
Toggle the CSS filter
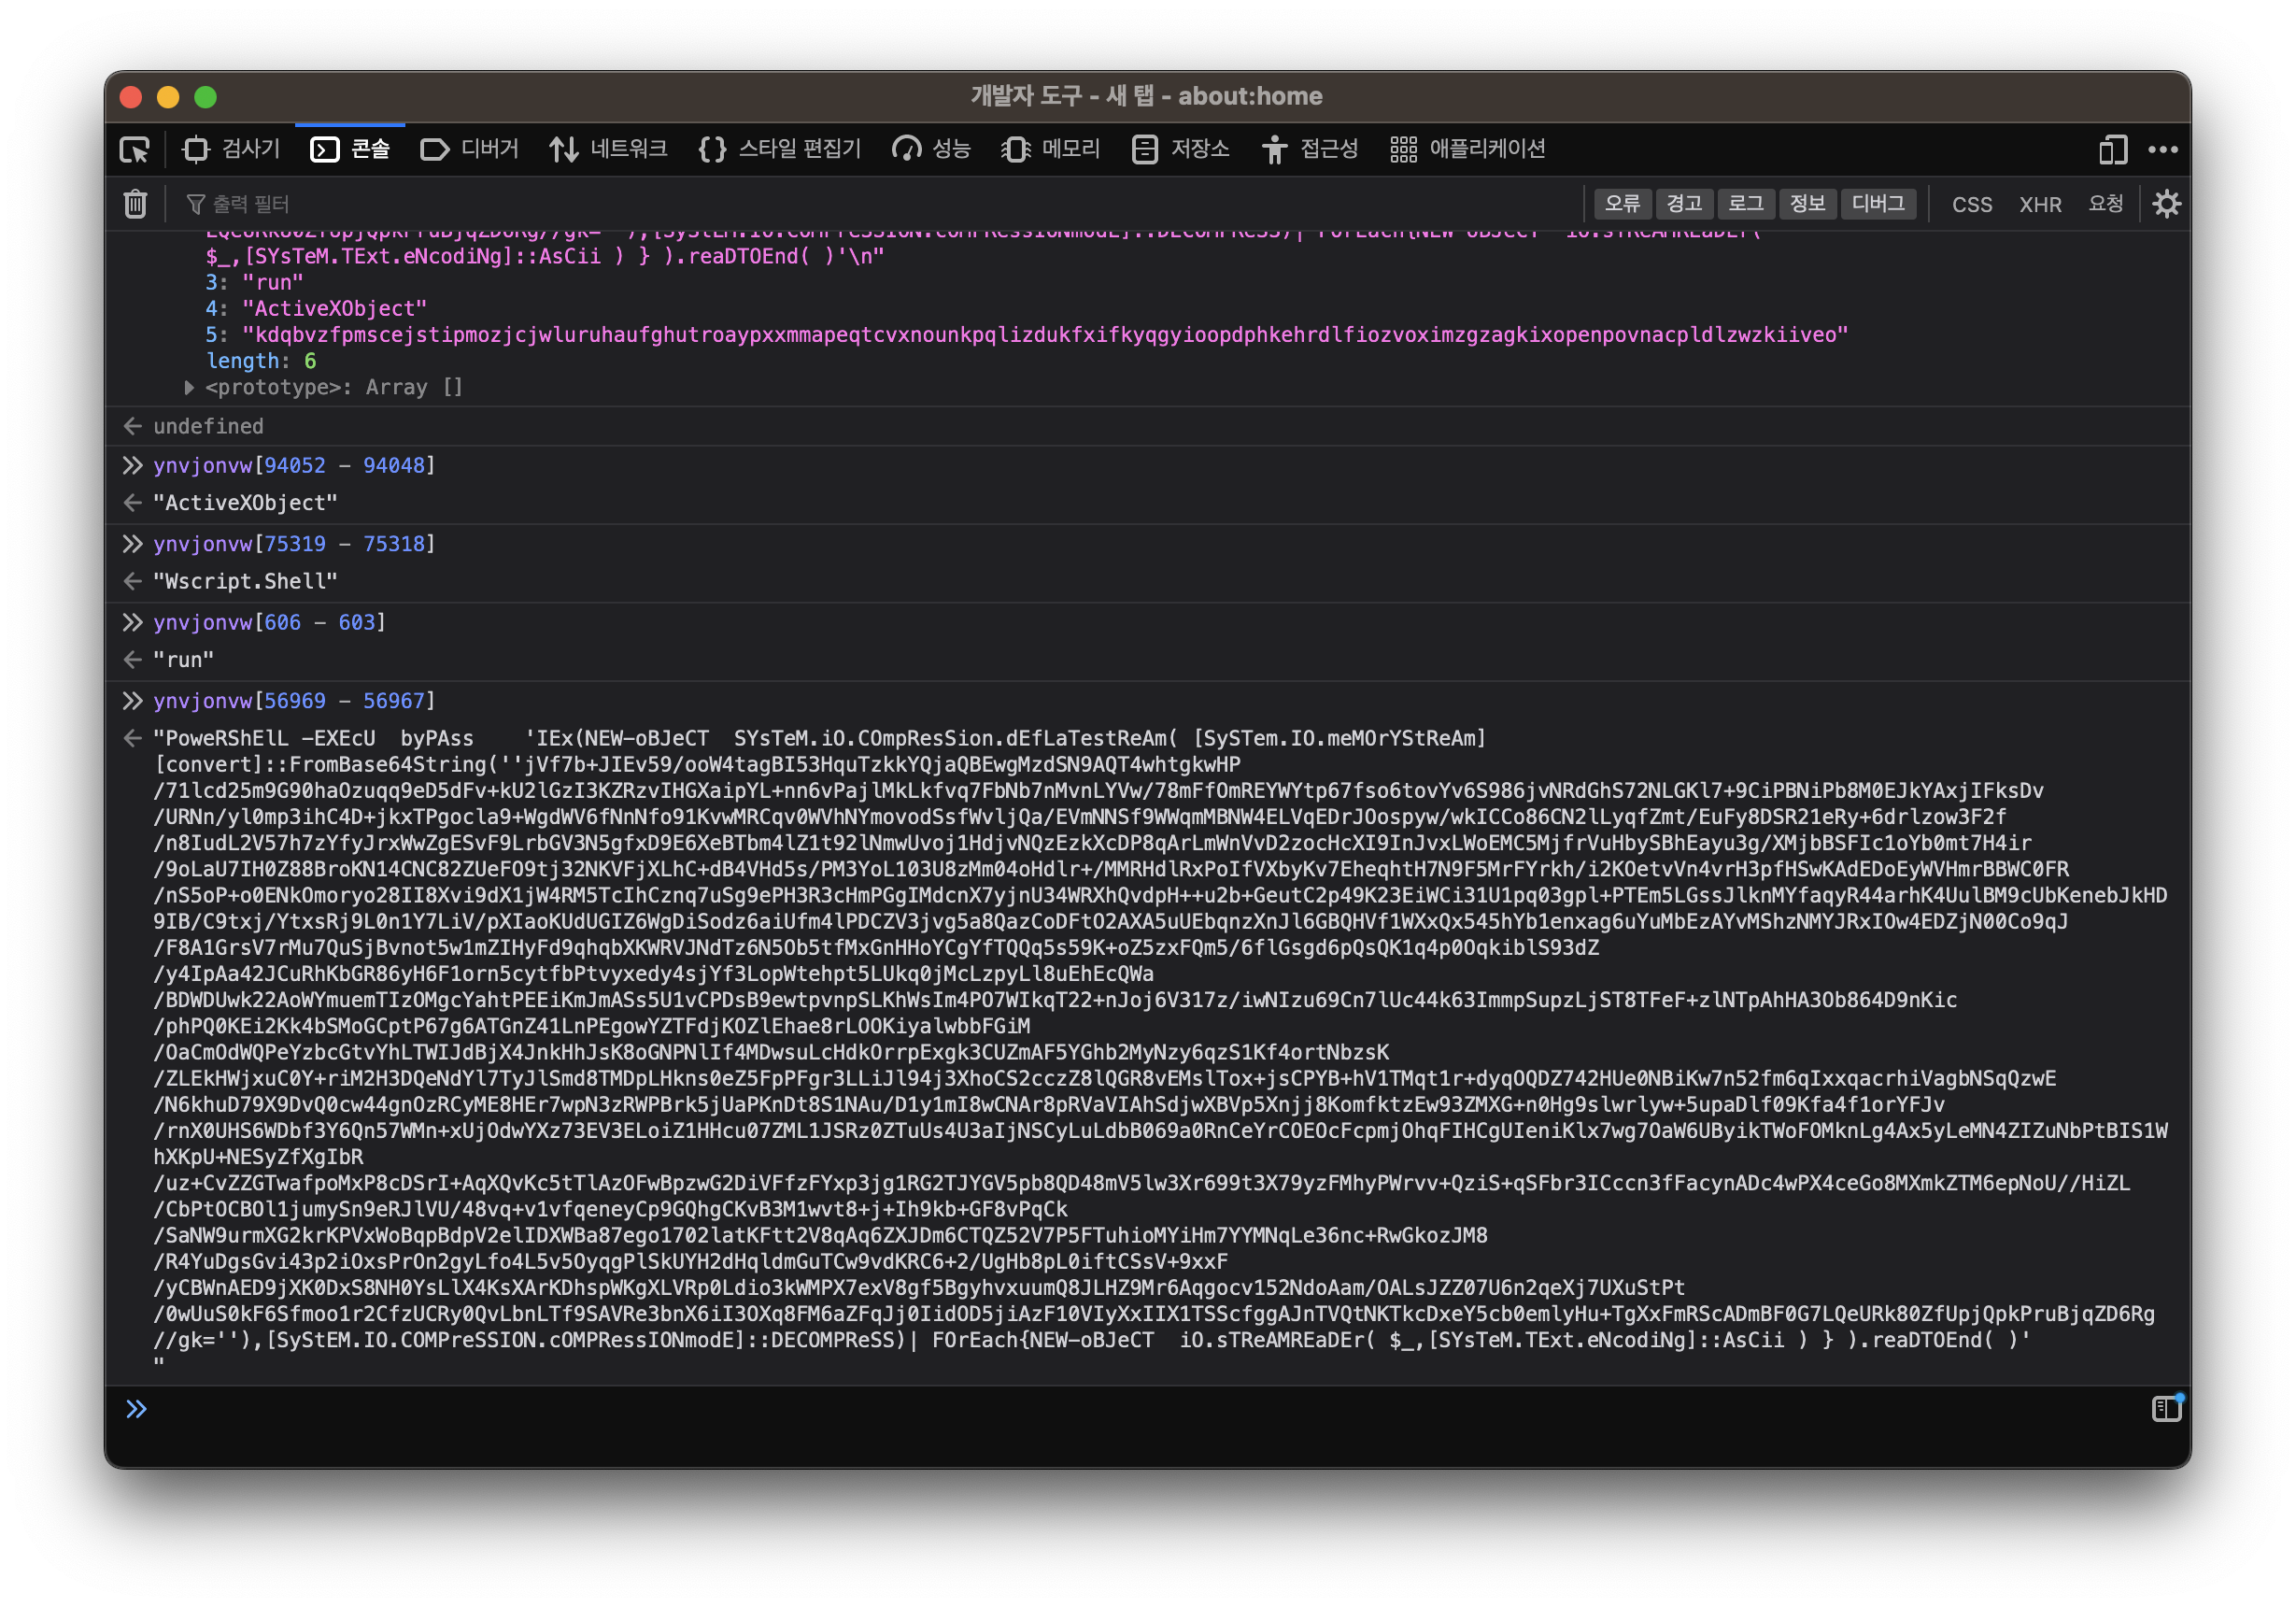(1972, 205)
